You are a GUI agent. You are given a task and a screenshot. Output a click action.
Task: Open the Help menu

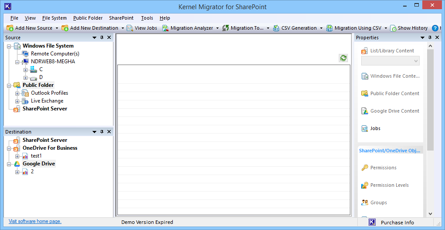(x=164, y=18)
